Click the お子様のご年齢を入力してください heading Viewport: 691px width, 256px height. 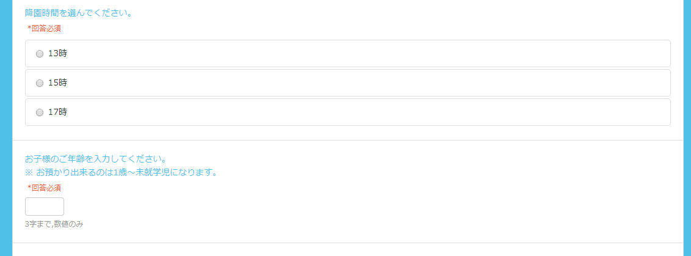(x=96, y=159)
